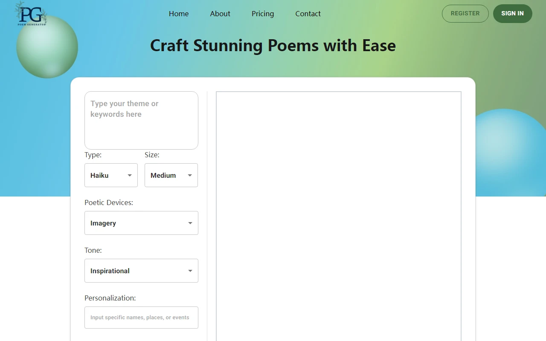Select the Home navigation menu item
The height and width of the screenshot is (341, 546).
[179, 14]
